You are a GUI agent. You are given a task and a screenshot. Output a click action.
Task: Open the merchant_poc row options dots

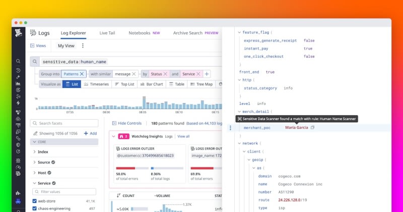click(x=231, y=128)
